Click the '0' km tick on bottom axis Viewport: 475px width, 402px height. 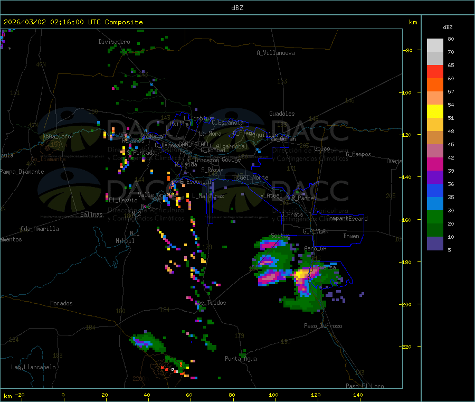click(63, 395)
